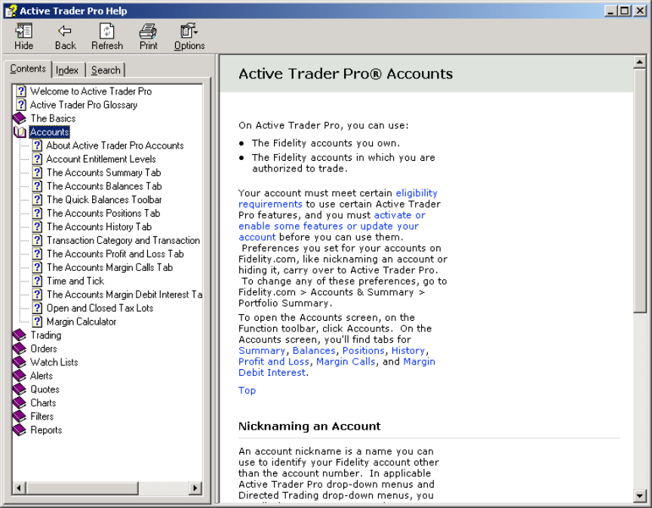The width and height of the screenshot is (652, 508).
Task: Open About Active Trader Pro Accounts topic icon
Action: [38, 145]
